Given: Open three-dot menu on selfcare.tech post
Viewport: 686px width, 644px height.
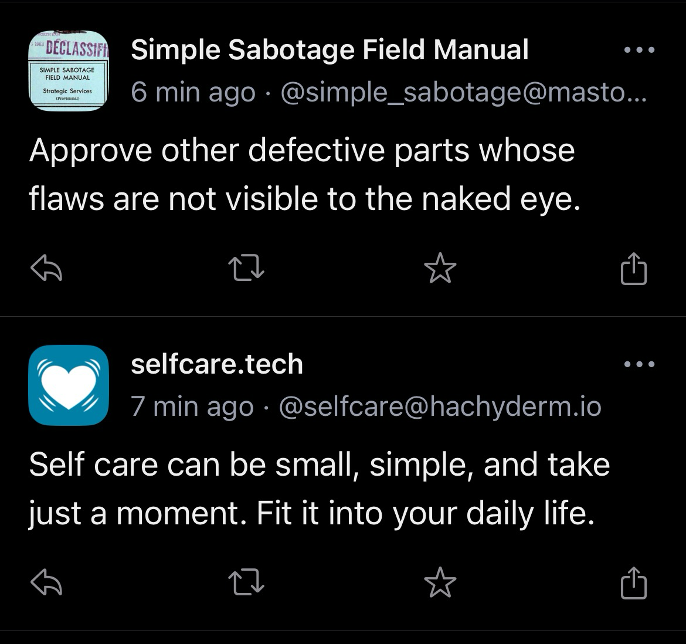Looking at the screenshot, I should (639, 364).
